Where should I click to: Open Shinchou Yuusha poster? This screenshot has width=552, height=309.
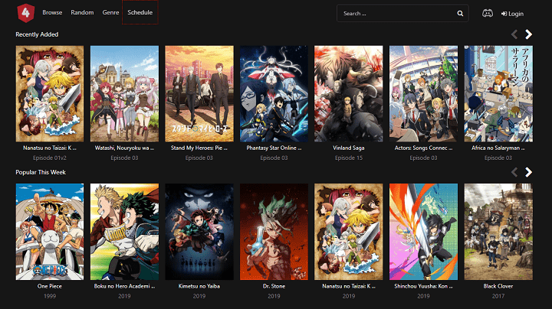(423, 232)
